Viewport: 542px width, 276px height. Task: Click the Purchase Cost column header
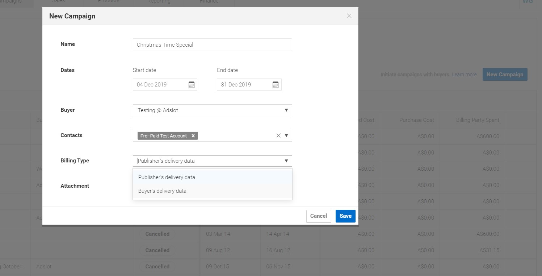416,120
